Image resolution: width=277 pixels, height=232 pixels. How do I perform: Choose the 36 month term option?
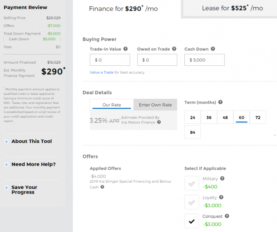pos(209,118)
